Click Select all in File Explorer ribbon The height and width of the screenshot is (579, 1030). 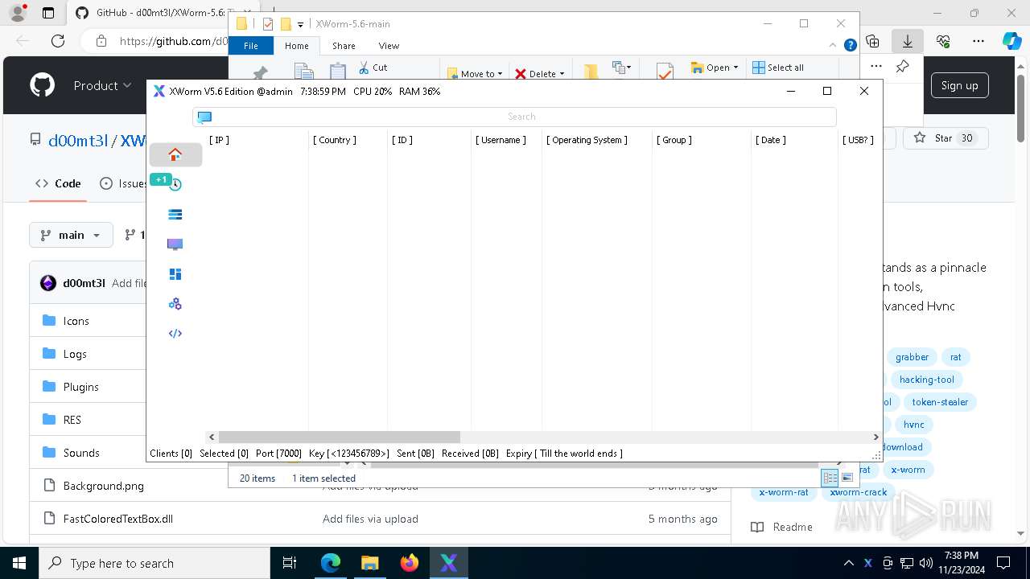point(778,68)
